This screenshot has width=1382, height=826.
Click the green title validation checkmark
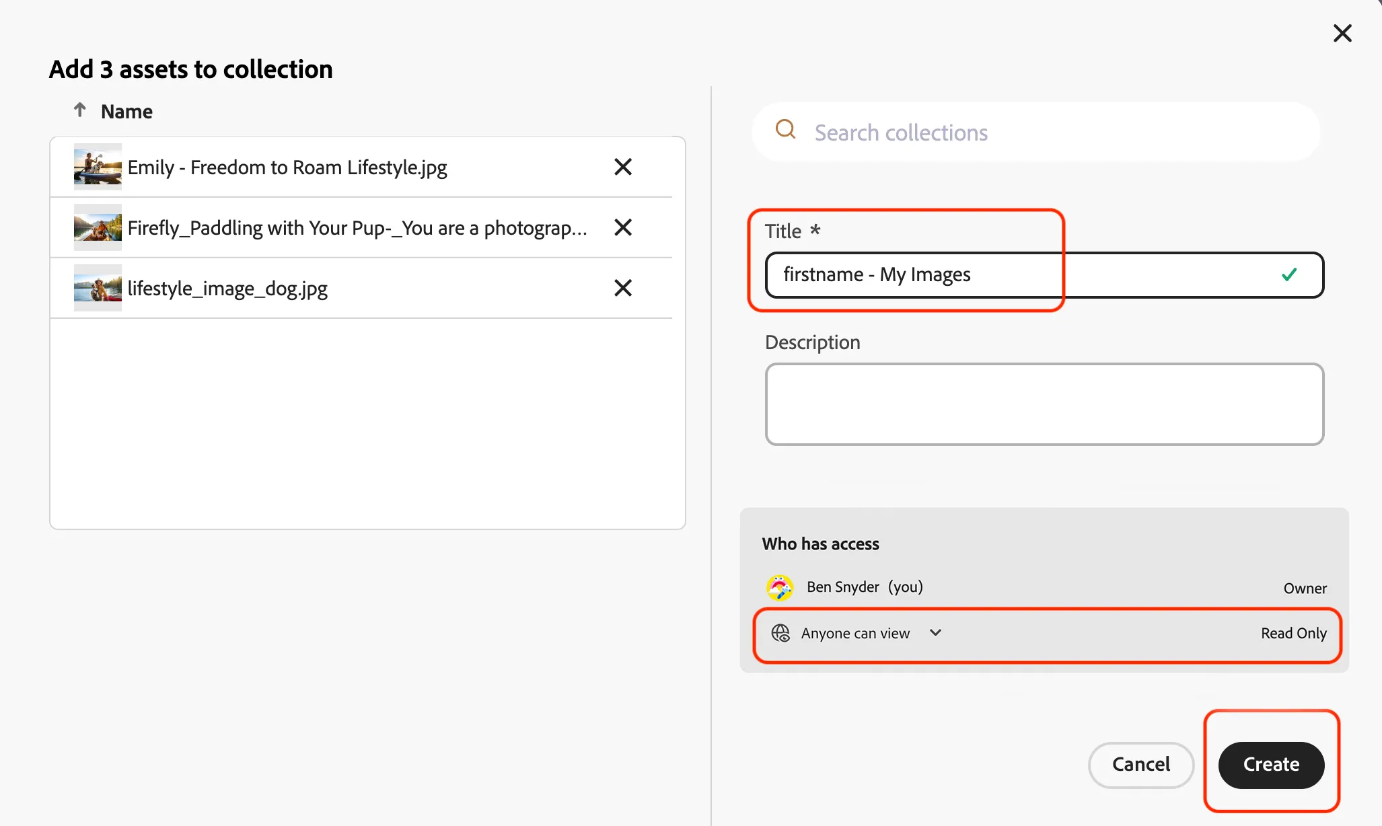pyautogui.click(x=1289, y=274)
